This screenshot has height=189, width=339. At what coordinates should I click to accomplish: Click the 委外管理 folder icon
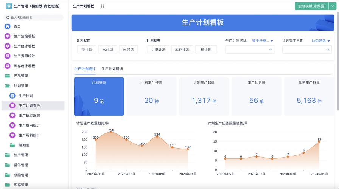(8, 165)
